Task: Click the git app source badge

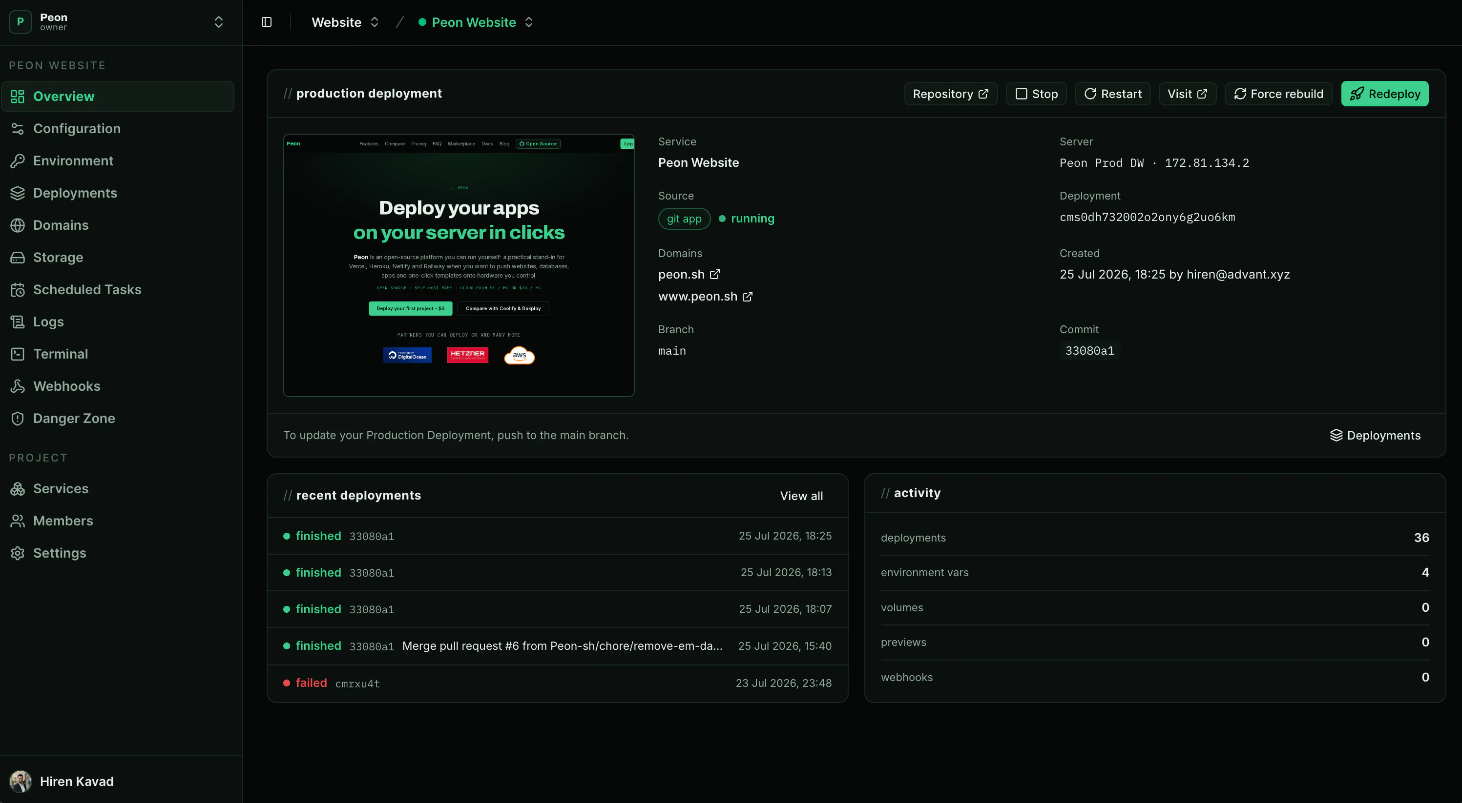Action: [685, 219]
